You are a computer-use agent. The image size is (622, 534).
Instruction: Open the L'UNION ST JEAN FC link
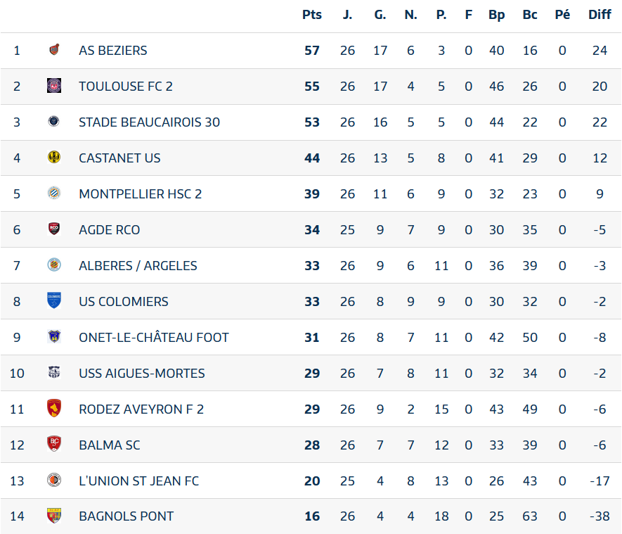[x=139, y=481]
